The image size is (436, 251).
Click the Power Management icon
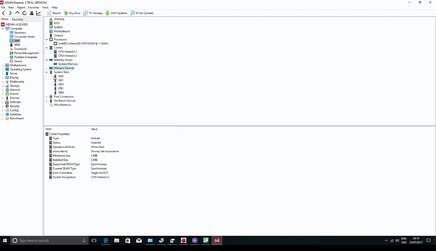12,53
